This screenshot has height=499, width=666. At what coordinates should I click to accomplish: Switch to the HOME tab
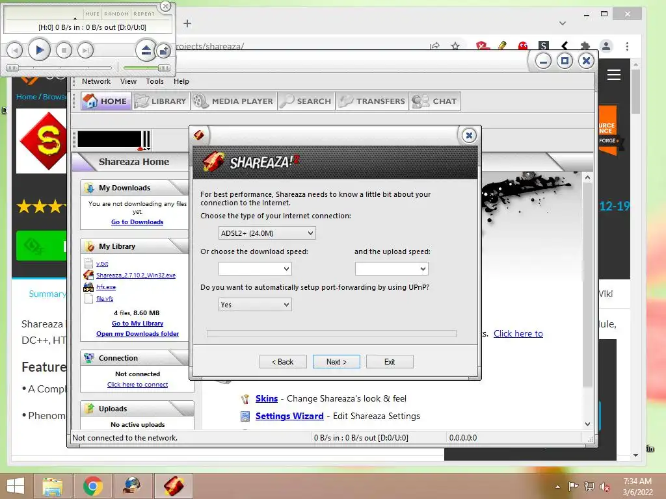click(x=106, y=101)
